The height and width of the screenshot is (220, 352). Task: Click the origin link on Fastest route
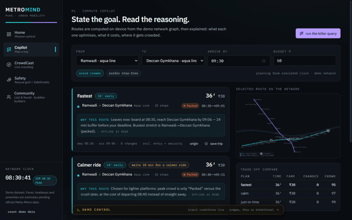click(194, 144)
